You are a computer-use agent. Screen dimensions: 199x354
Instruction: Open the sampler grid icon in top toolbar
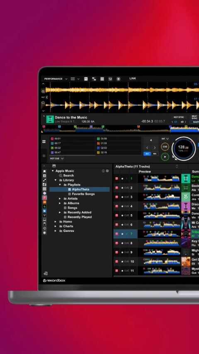pyautogui.click(x=102, y=79)
